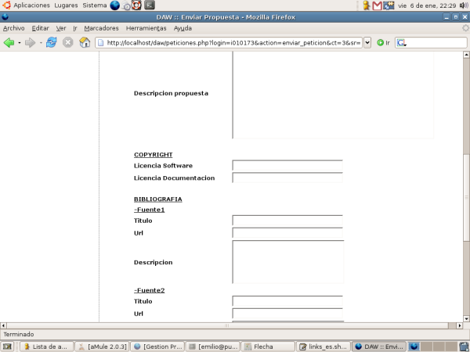Click the horizontal scrollbar thumb

(x=227, y=325)
